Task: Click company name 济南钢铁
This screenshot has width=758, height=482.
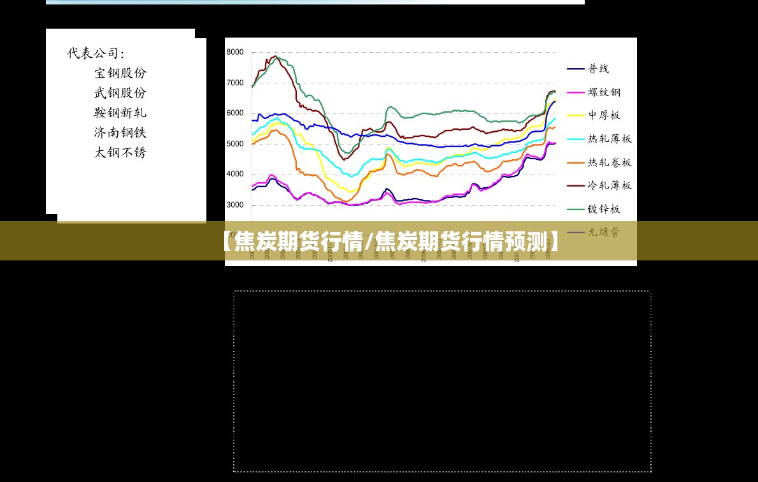Action: 120,132
